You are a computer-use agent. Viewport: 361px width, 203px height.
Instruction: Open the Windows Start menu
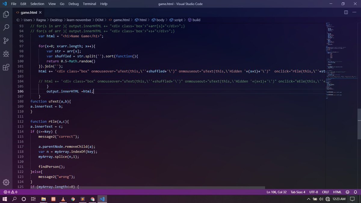[x=5, y=199]
